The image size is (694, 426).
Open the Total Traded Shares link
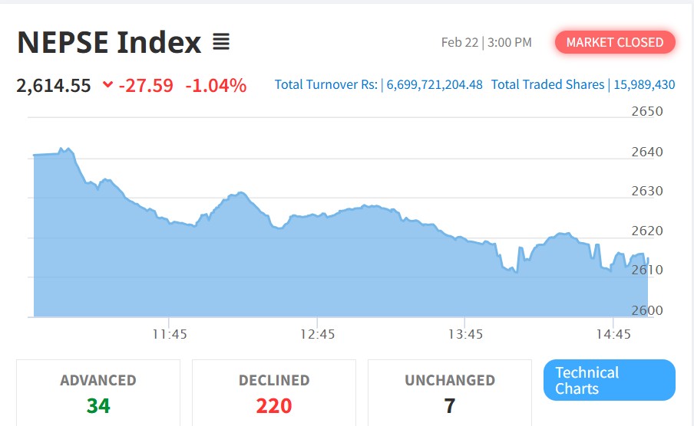[583, 84]
